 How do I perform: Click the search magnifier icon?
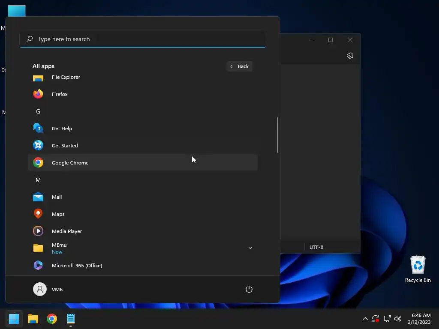[30, 39]
